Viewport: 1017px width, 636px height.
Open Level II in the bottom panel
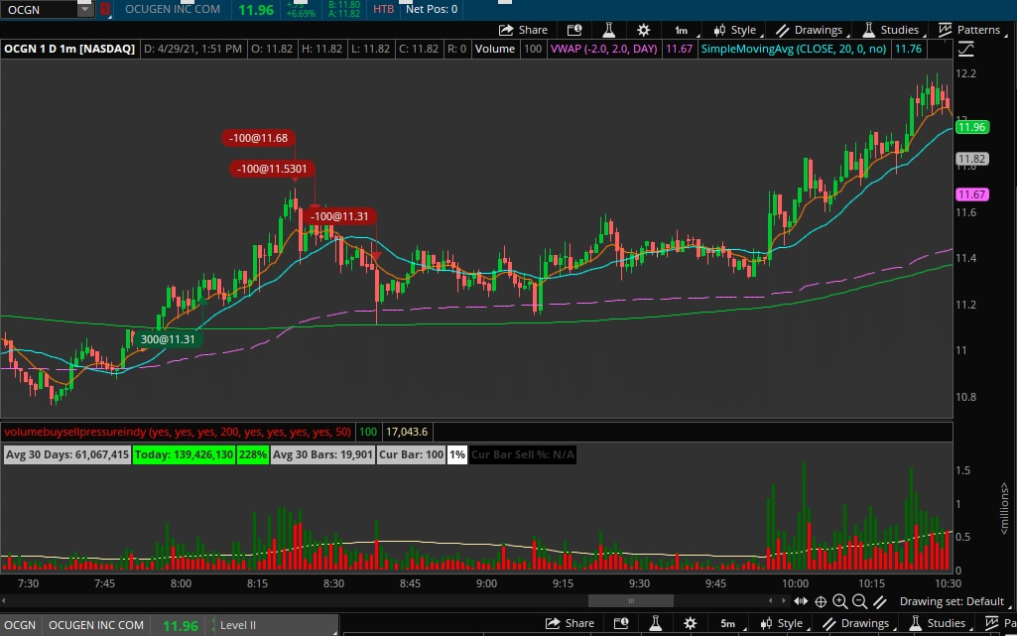point(237,625)
